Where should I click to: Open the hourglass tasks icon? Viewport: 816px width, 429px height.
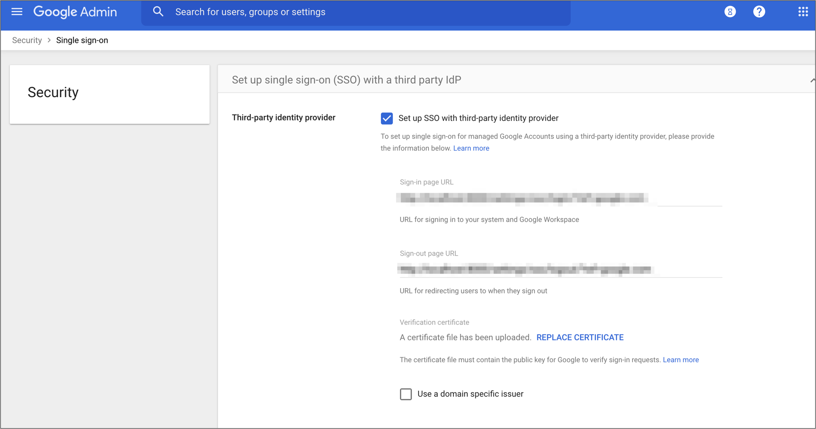[730, 12]
